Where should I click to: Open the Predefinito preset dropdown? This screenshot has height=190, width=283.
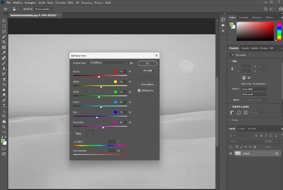tap(108, 63)
